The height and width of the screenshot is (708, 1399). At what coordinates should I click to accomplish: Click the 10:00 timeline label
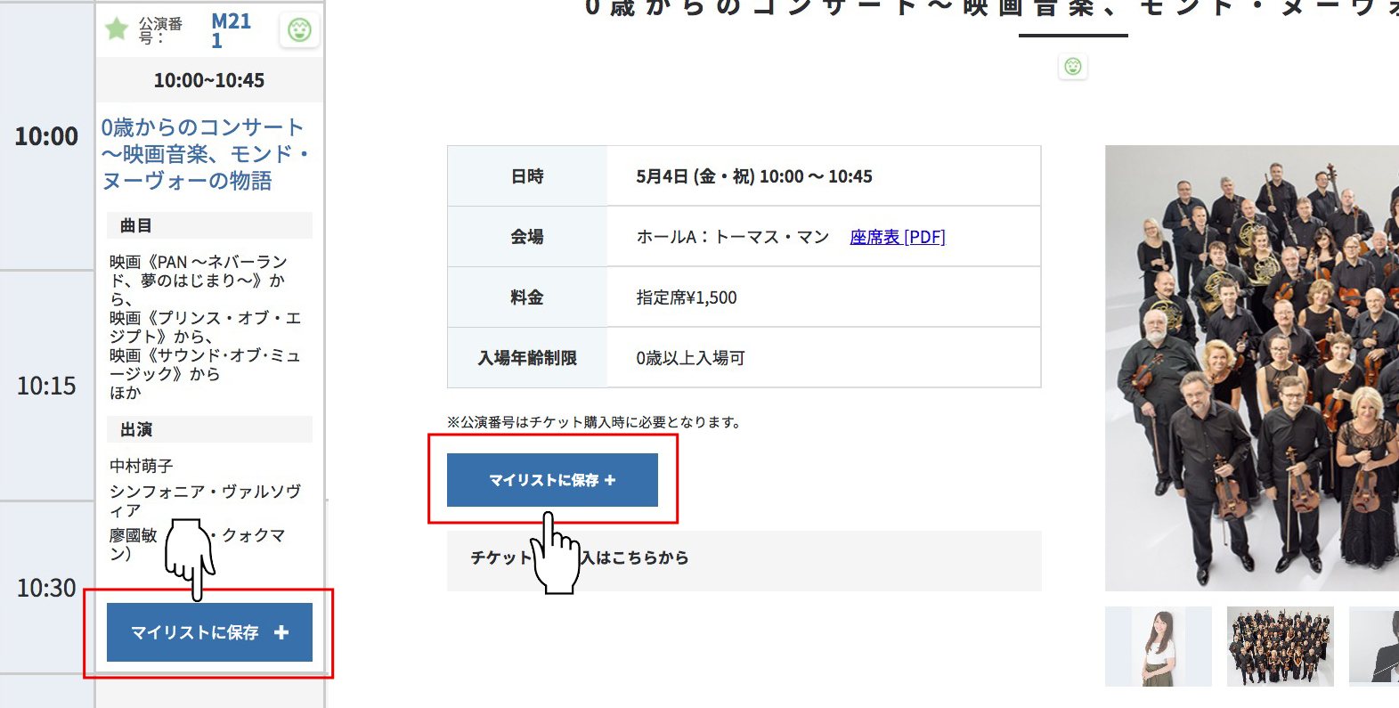pos(46,136)
